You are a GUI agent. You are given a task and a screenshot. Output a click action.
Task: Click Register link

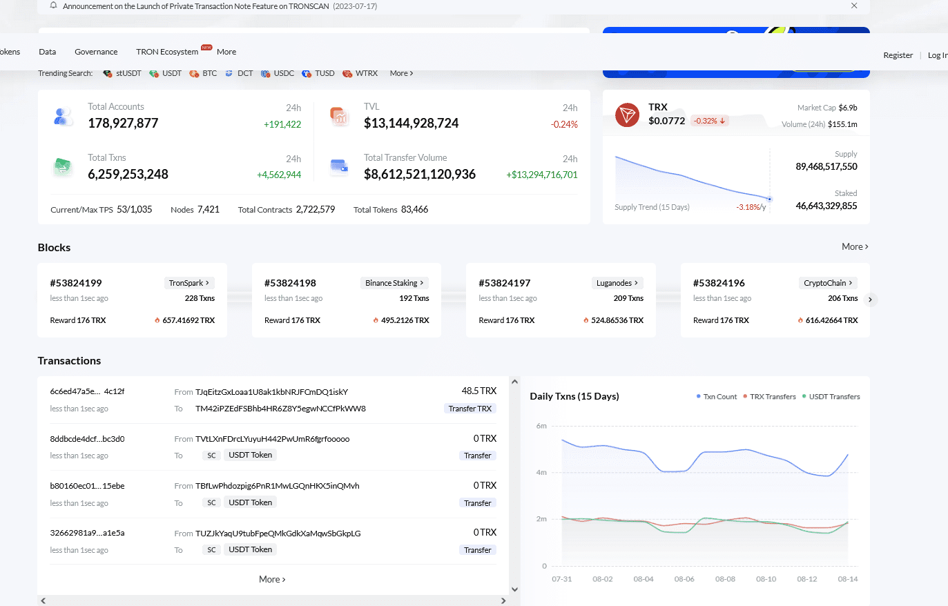898,55
